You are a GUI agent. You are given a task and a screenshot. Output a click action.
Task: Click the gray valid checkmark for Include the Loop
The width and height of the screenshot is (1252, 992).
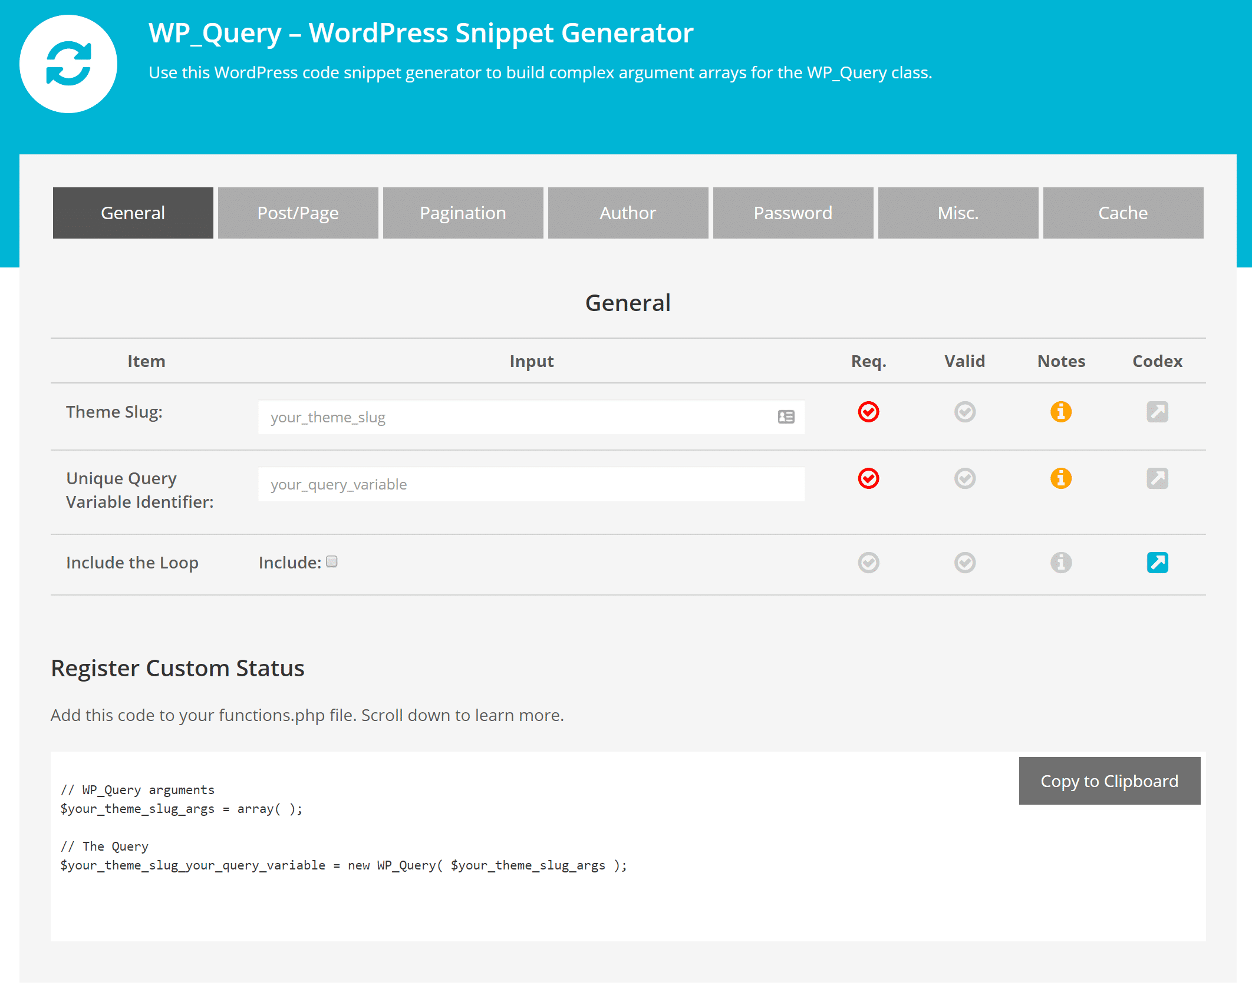(963, 563)
